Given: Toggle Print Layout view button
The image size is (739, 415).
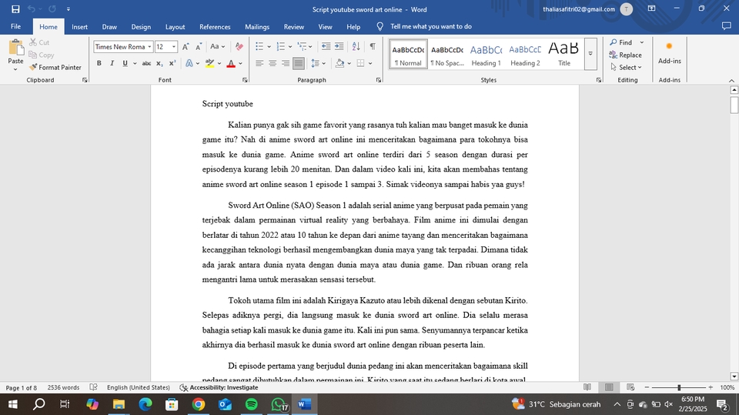Looking at the screenshot, I should pyautogui.click(x=609, y=387).
